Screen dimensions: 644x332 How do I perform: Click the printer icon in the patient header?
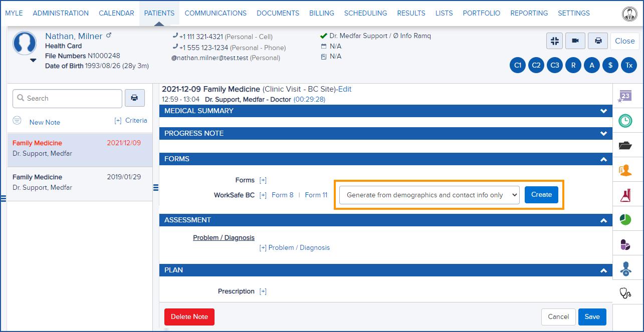[x=597, y=41]
